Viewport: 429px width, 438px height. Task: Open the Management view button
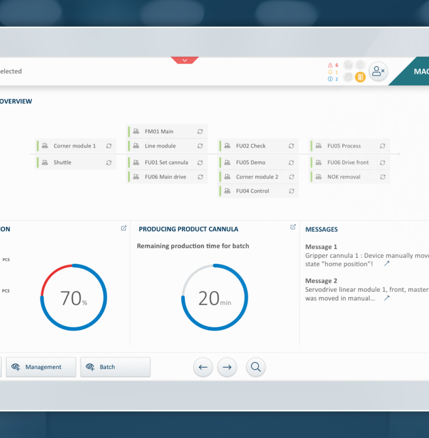pos(41,367)
